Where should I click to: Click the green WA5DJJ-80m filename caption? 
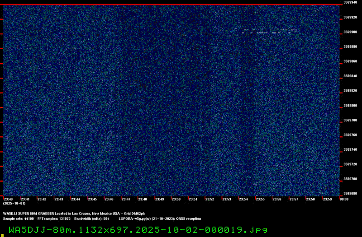pos(138,230)
